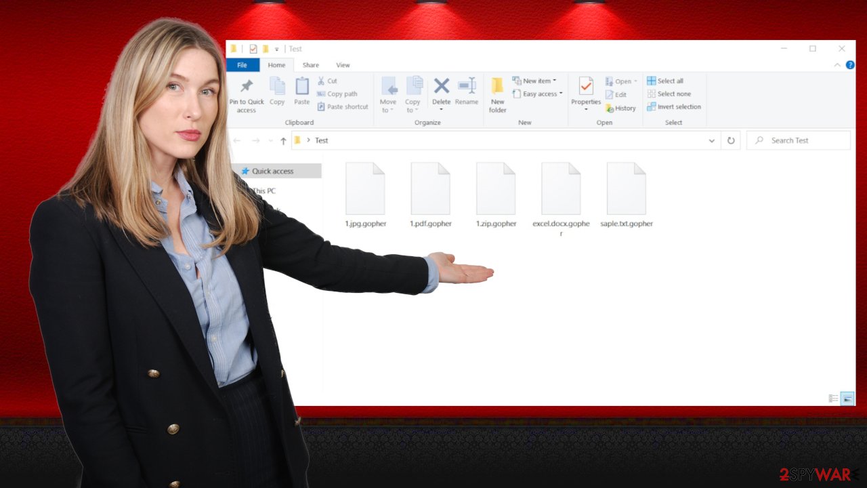Switch to the View tab
This screenshot has width=867, height=488.
click(x=343, y=65)
